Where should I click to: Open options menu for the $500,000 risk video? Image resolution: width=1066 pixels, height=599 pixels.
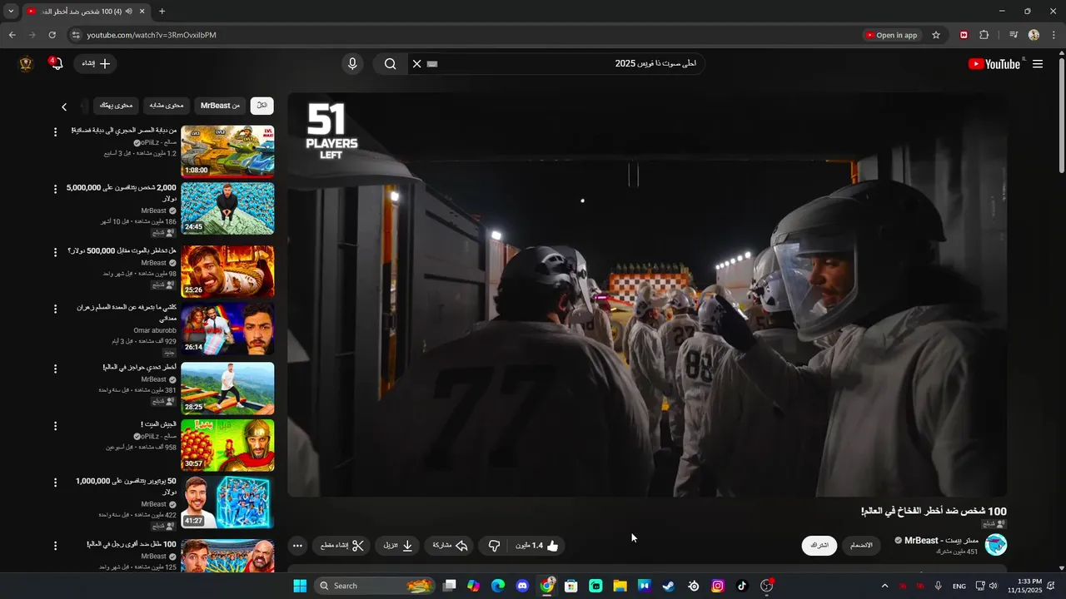coord(56,252)
